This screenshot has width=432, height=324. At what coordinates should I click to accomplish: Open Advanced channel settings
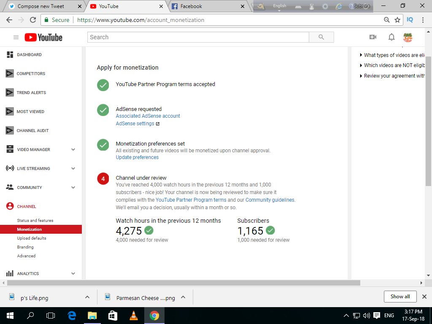26,256
